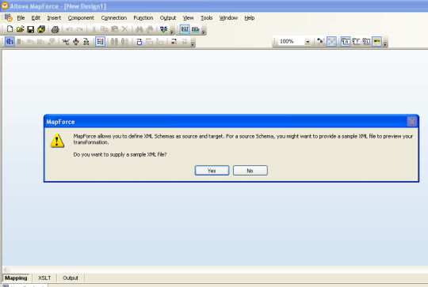428x287 pixels.
Task: Save the mapping with the floppy icon
Action: tap(31, 29)
